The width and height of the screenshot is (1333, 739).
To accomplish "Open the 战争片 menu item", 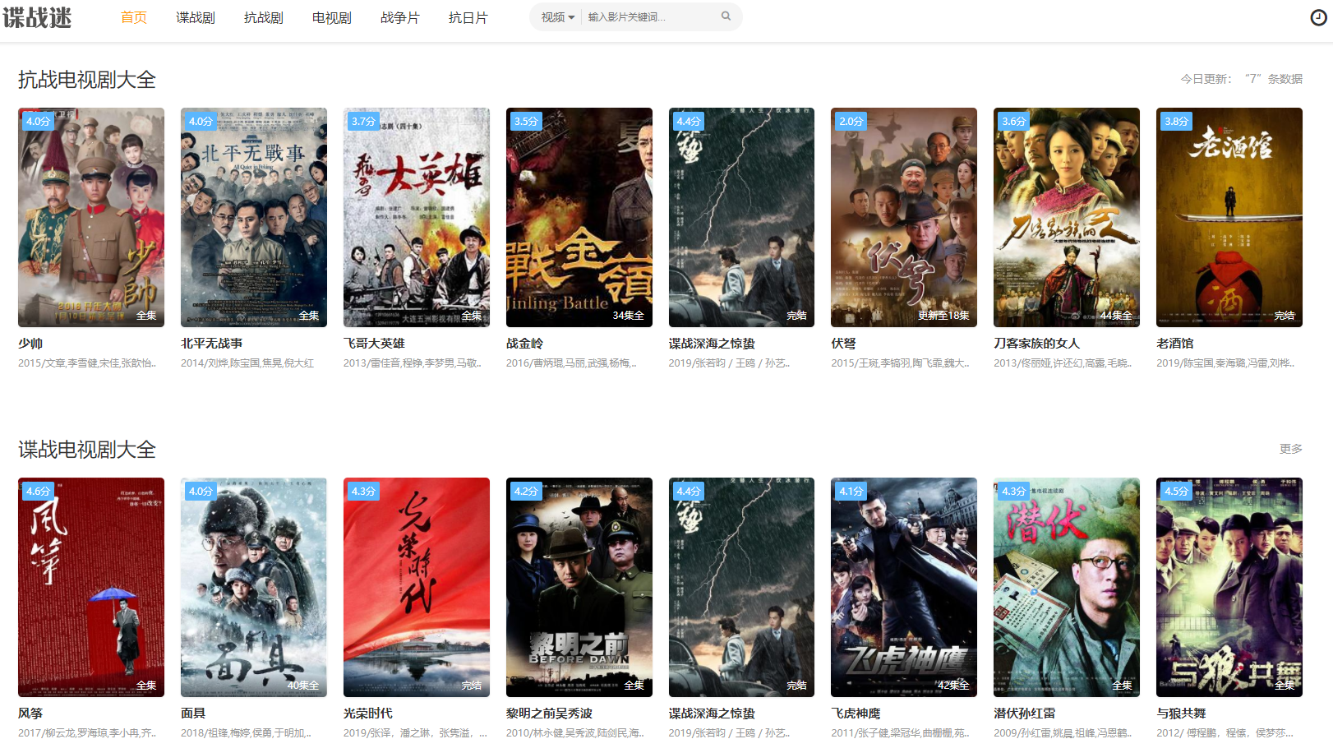I will [400, 17].
